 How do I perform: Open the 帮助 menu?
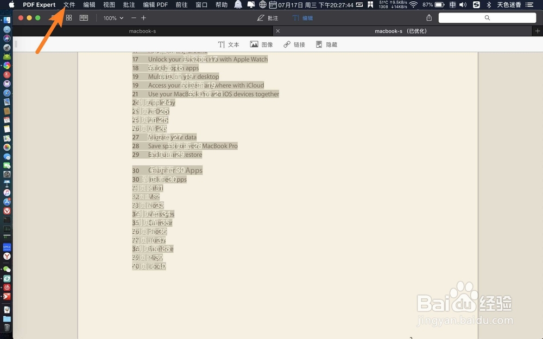tap(222, 4)
